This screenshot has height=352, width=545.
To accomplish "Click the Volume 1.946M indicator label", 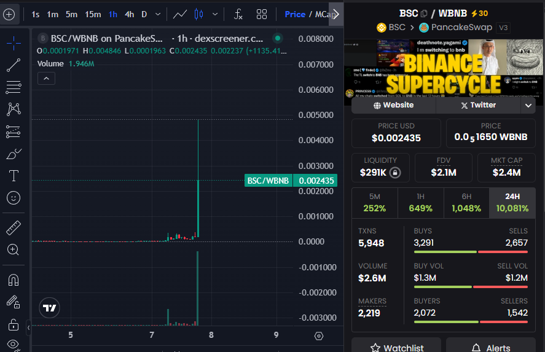I will [66, 64].
